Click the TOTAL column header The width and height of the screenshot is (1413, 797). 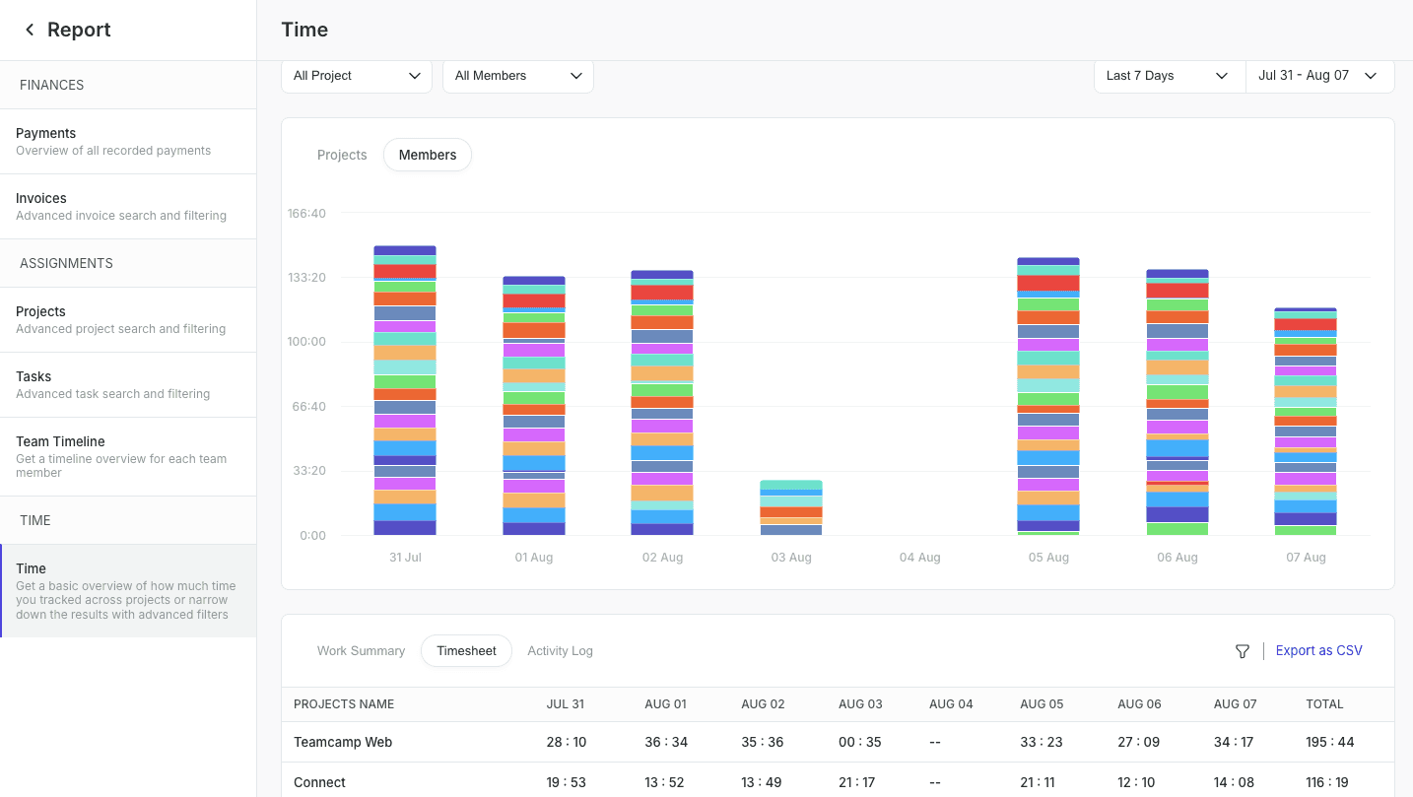coord(1324,704)
